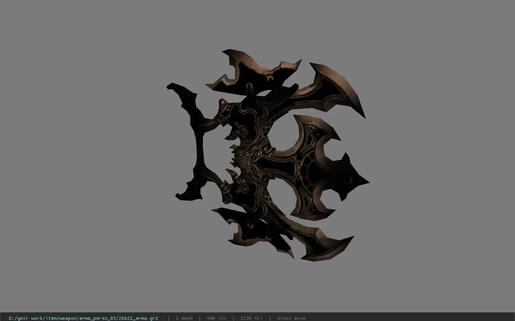This screenshot has height=321, width=515.
Task: Click the '1 mesh' status entry
Action: (184, 318)
